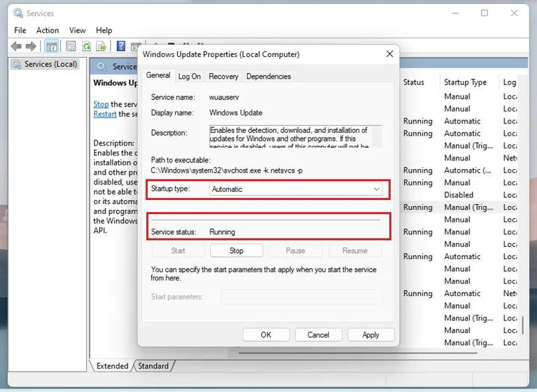Screen dimensions: 537x392
Task: Click the Apply button
Action: coord(371,335)
